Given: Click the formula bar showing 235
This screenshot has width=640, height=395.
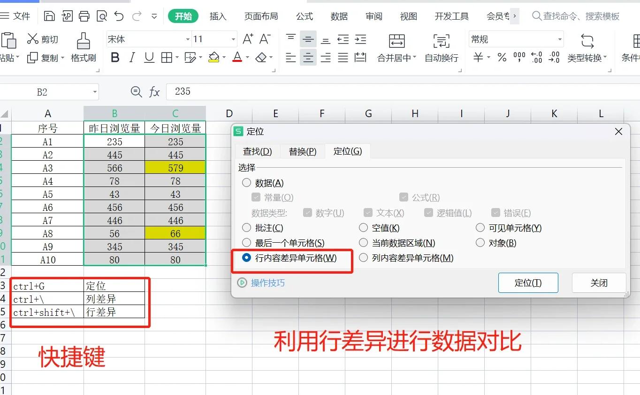Looking at the screenshot, I should pyautogui.click(x=403, y=92).
